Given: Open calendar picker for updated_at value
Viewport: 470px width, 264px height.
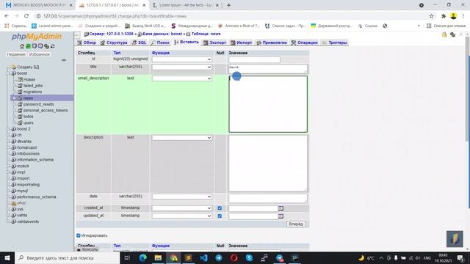Looking at the screenshot, I should click(281, 216).
